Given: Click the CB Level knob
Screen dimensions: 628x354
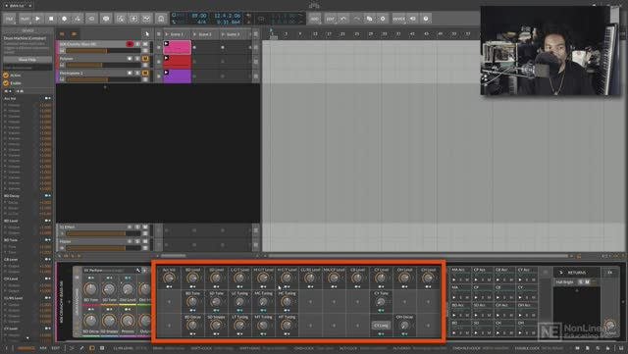Looking at the screenshot, I should (x=357, y=278).
